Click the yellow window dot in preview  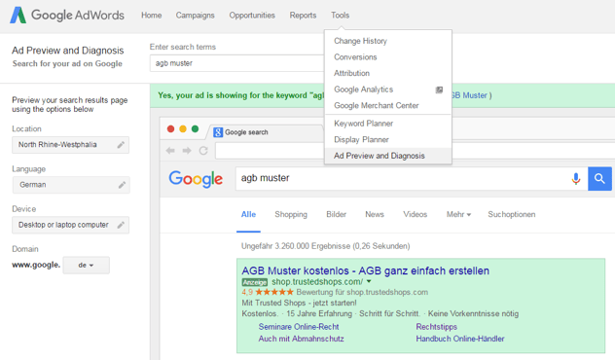point(183,129)
